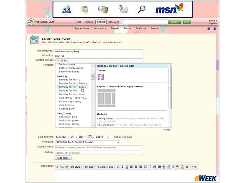Go to Spaces home
This screenshot has width=245, height=183.
click(82, 29)
